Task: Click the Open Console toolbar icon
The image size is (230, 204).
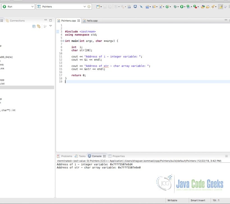Action: [135, 7]
